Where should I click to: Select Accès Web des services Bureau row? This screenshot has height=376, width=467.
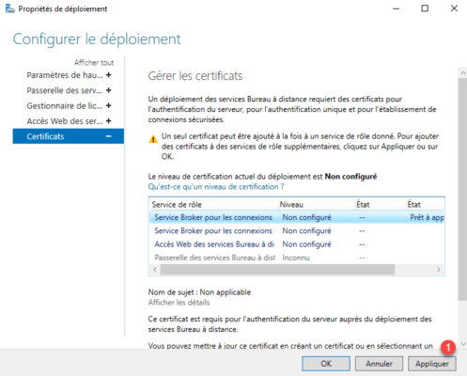[x=297, y=244]
